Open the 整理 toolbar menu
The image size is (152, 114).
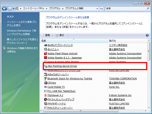coord(47,35)
